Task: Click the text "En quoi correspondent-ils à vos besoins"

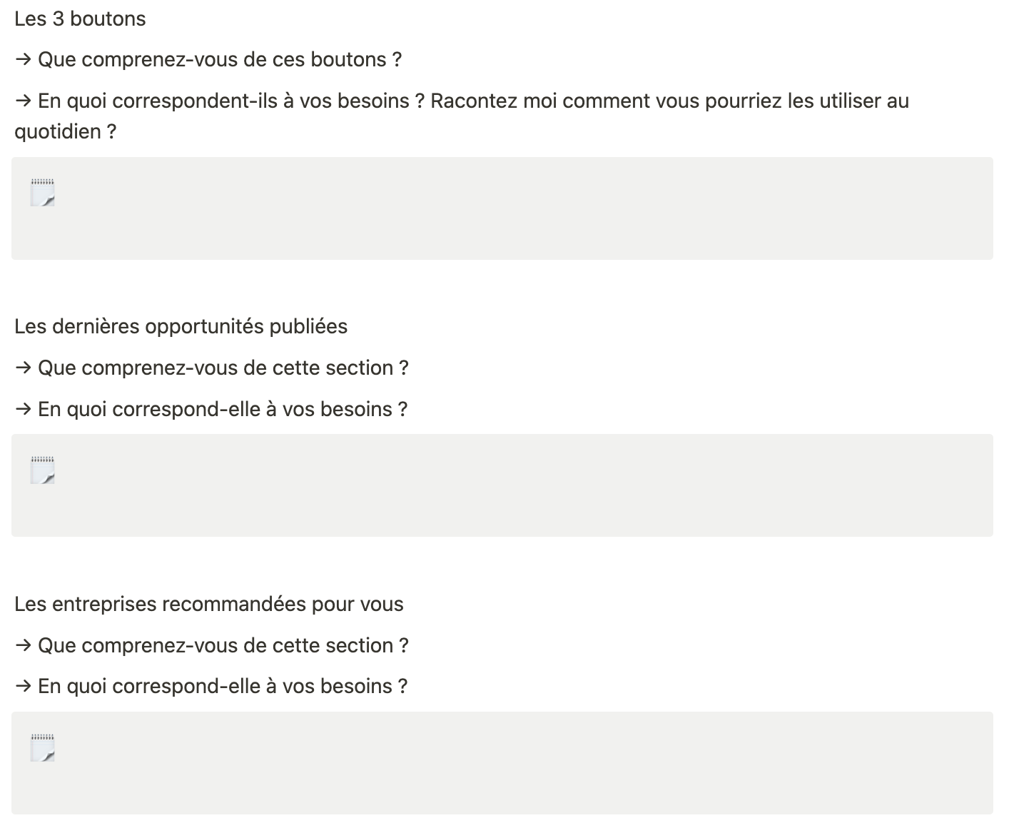Action: point(223,101)
